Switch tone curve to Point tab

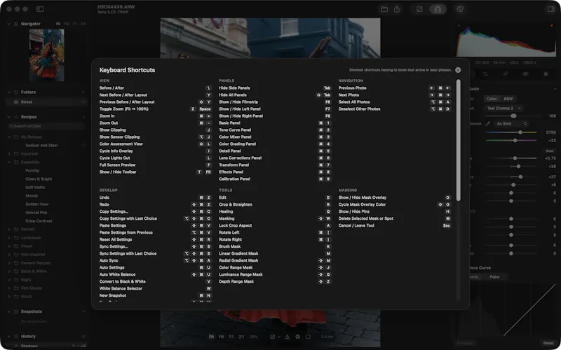click(494, 276)
